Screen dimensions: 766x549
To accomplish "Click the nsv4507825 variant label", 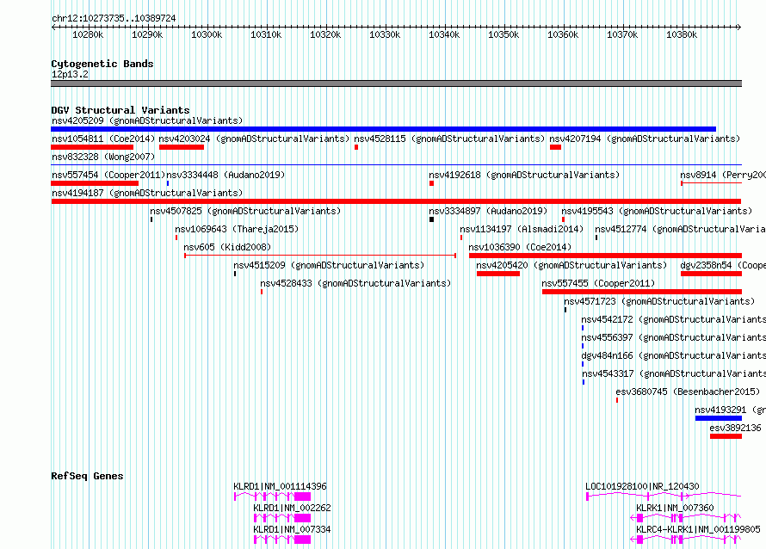I will 245,211.
